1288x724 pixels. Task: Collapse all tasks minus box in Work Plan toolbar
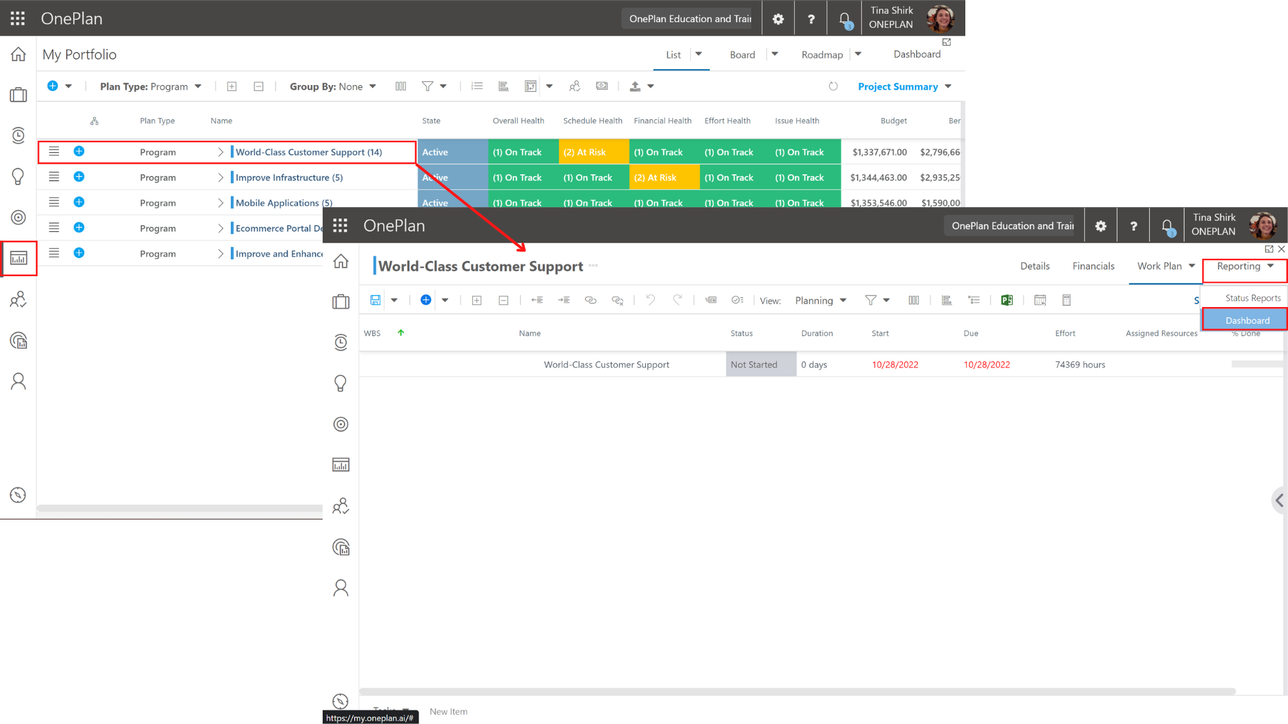(504, 300)
